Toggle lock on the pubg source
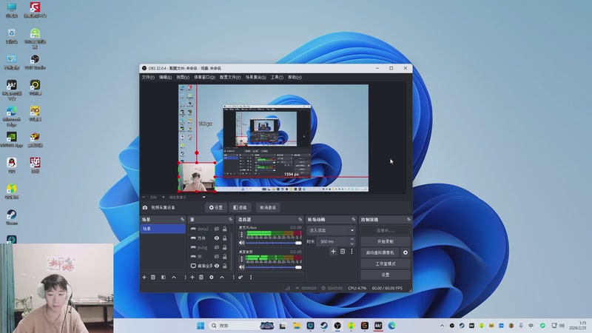This screenshot has height=333, width=592. coord(225,247)
